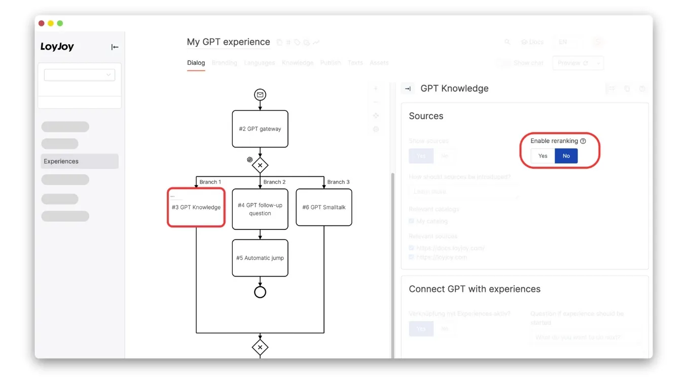The height and width of the screenshot is (382, 688).
Task: Select Experiences in the sidebar
Action: (x=80, y=162)
